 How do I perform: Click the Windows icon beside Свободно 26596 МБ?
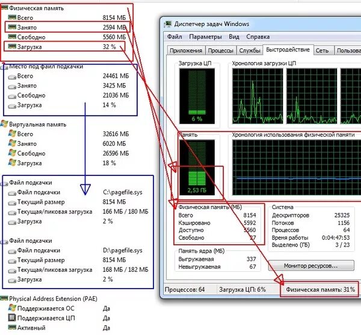click(12, 153)
